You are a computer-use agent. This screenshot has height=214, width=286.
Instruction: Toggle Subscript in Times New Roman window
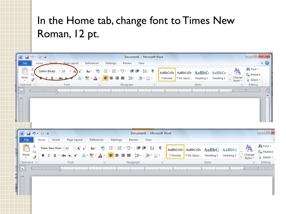tap(70, 155)
